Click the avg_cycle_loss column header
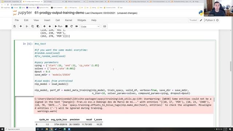This screenshot has height=131, width=233. click(x=59, y=120)
